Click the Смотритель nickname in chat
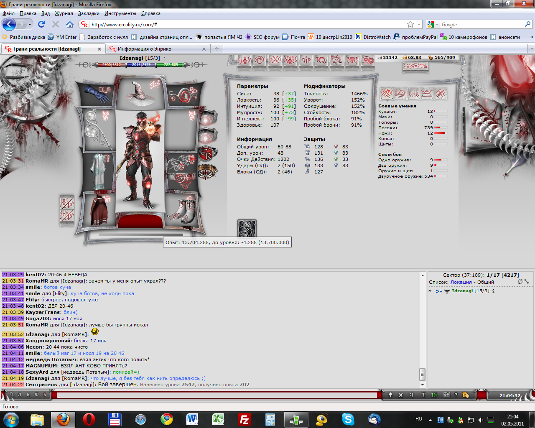 [x=41, y=385]
